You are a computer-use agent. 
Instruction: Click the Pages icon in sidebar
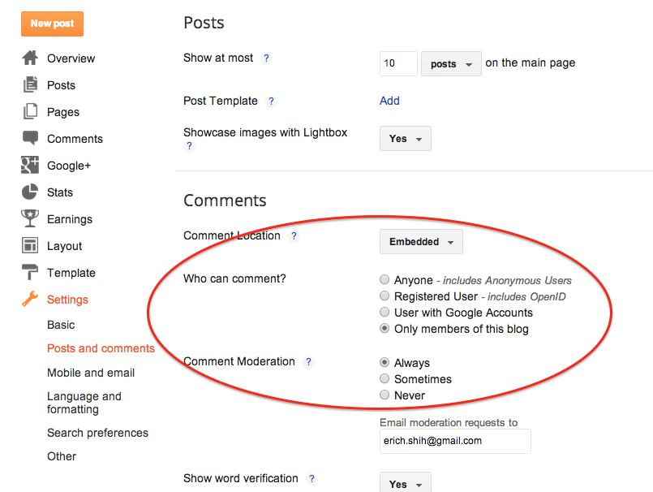(30, 112)
